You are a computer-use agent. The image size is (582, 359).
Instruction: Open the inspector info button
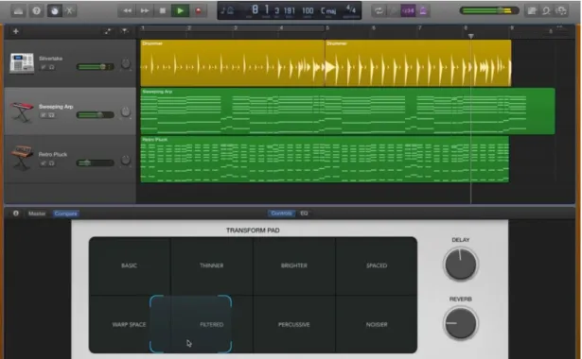[x=15, y=214]
